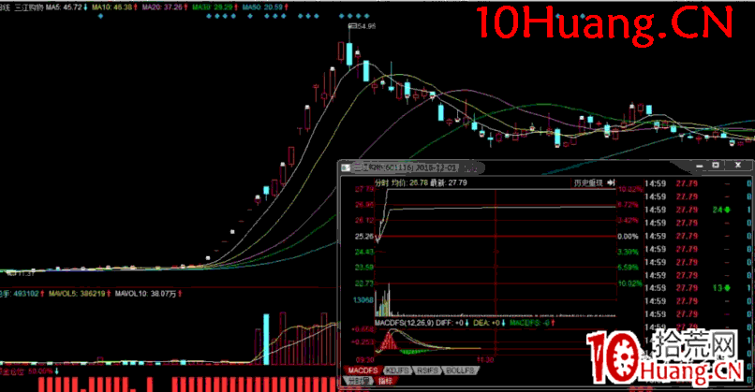This screenshot has width=755, height=392.
Task: Click the MACDFS(12,26,9) DIFF label
Action: point(419,323)
